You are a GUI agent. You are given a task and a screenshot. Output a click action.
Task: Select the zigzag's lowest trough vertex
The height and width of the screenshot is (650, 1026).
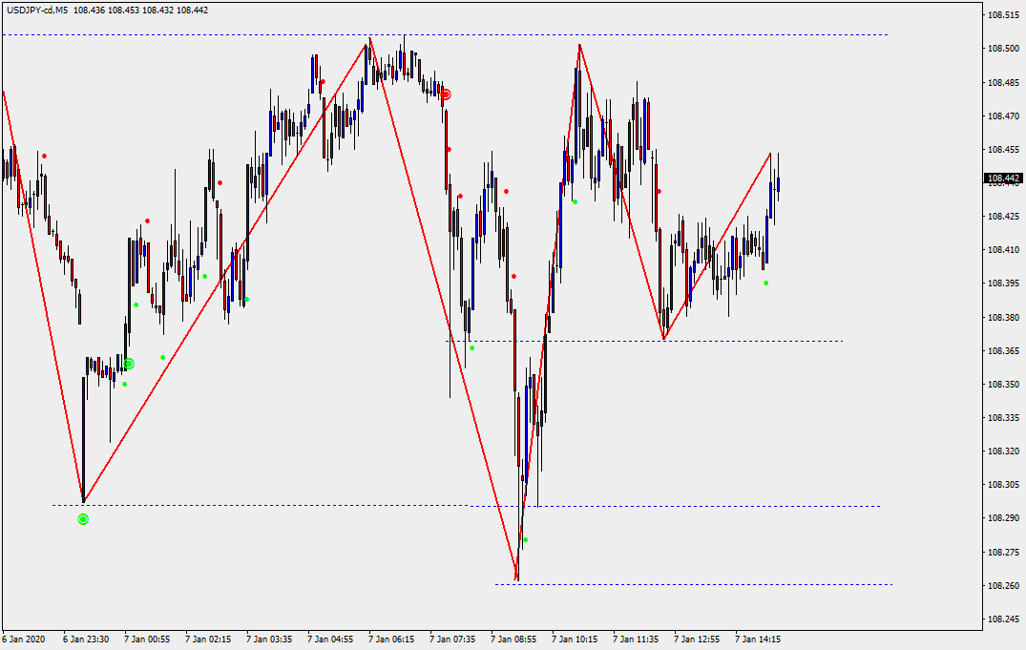516,579
